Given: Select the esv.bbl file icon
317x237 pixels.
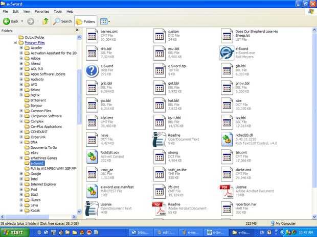Looking at the screenshot, I should (x=160, y=53).
